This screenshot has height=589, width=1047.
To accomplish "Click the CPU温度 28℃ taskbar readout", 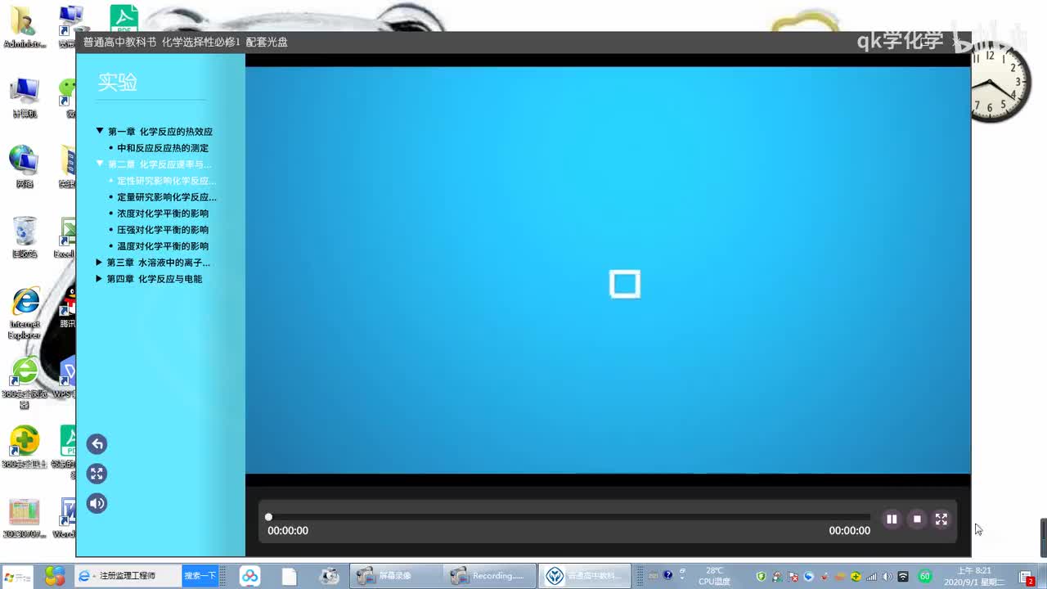I will [x=714, y=576].
